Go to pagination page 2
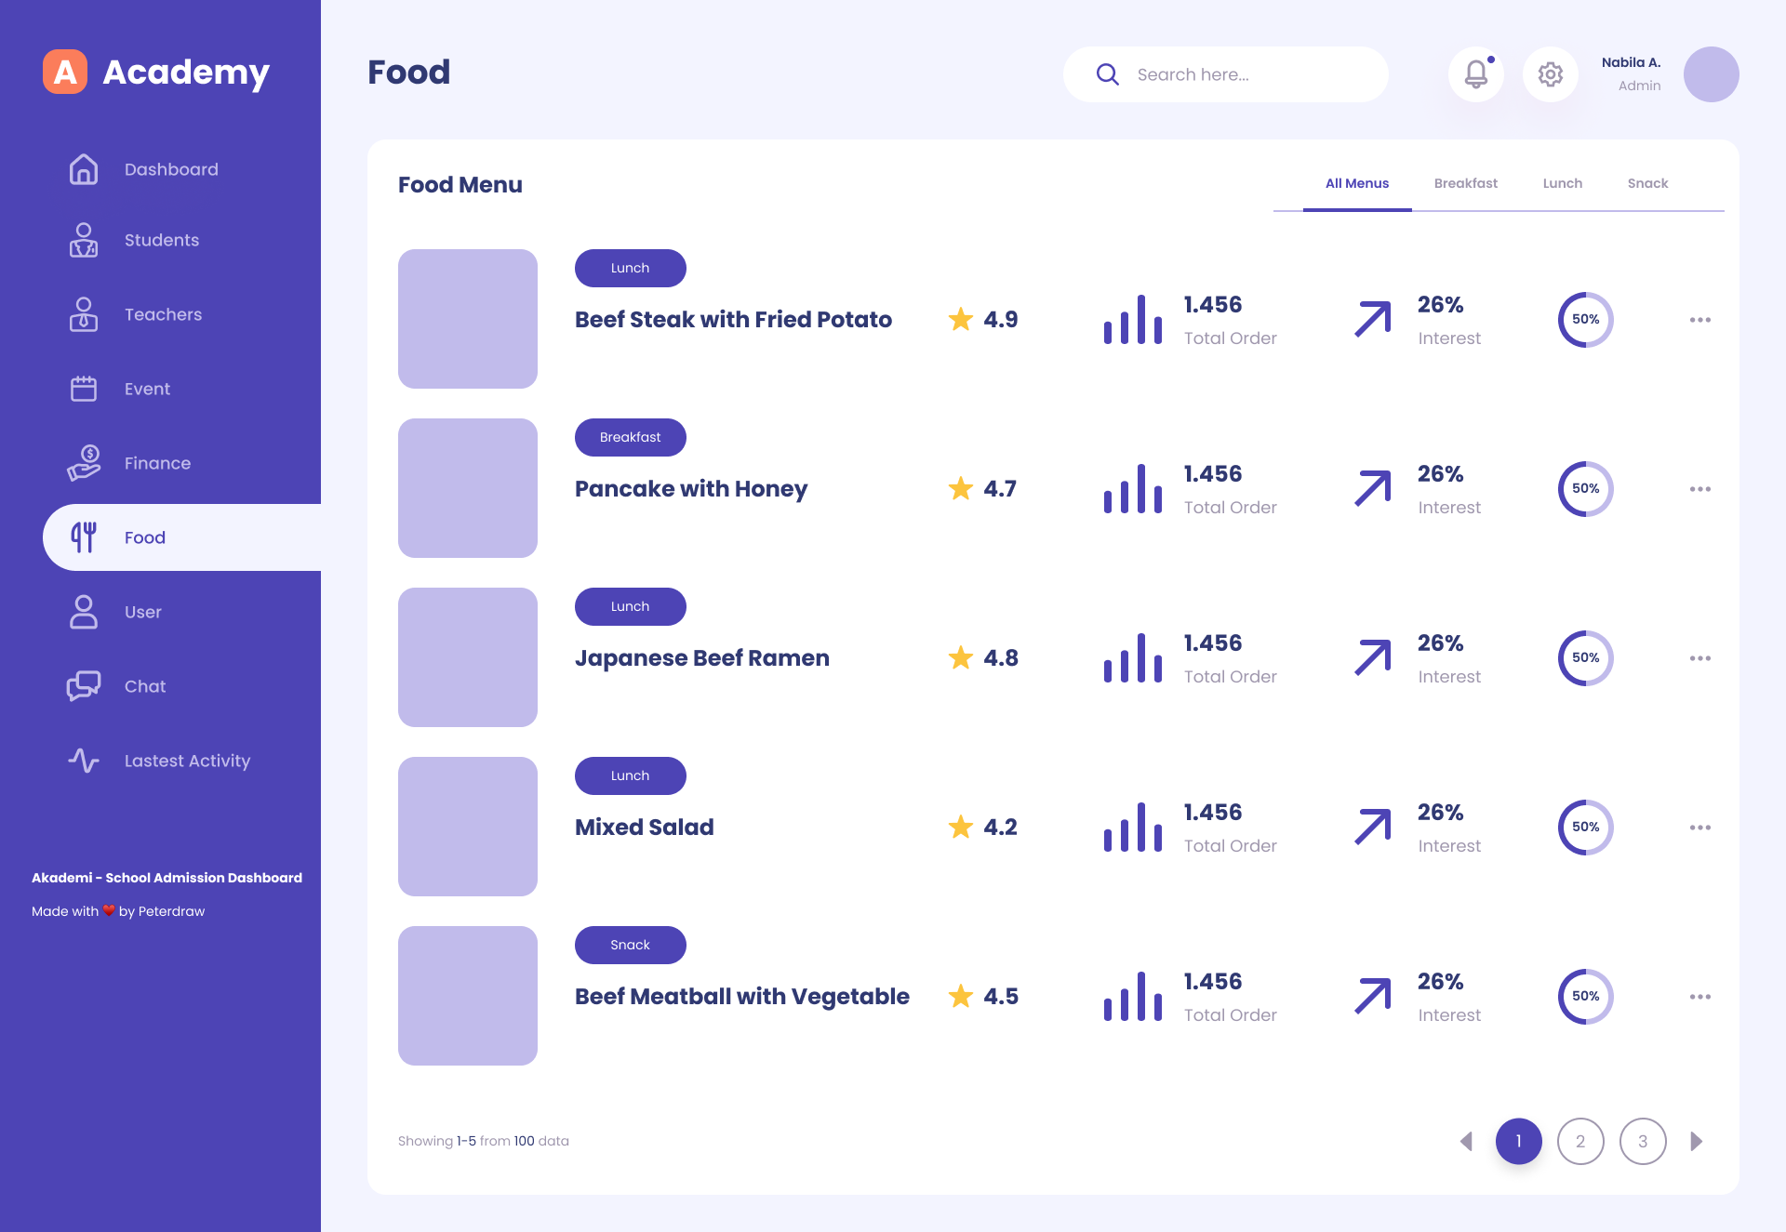Image resolution: width=1786 pixels, height=1232 pixels. coord(1580,1141)
